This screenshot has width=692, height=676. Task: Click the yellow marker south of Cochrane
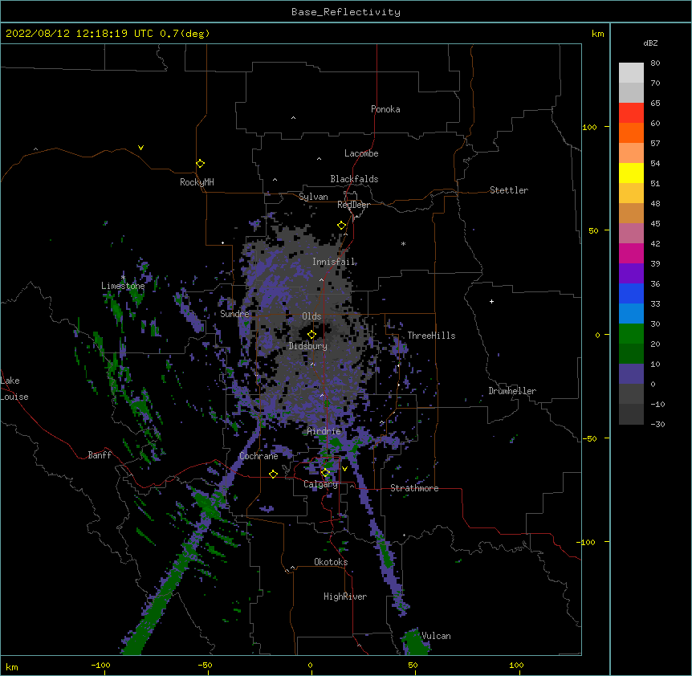[x=273, y=474]
